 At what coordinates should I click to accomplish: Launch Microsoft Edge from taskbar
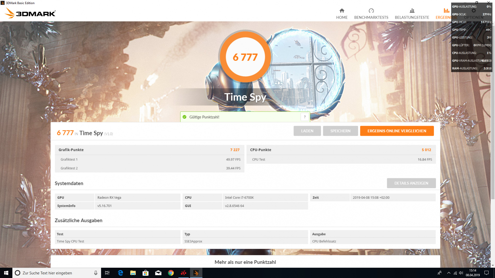point(120,273)
